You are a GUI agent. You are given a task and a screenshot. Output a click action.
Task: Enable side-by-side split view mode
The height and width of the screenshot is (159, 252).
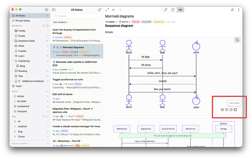pos(173,10)
